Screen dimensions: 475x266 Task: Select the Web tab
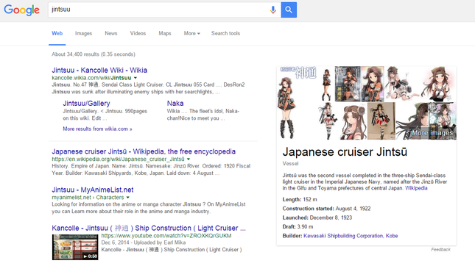[57, 33]
